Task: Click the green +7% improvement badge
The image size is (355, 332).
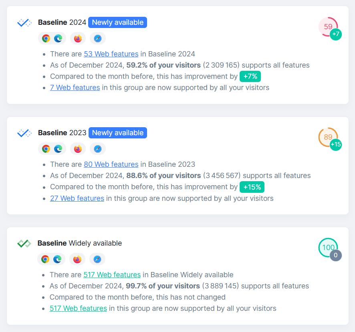Action: (x=250, y=76)
